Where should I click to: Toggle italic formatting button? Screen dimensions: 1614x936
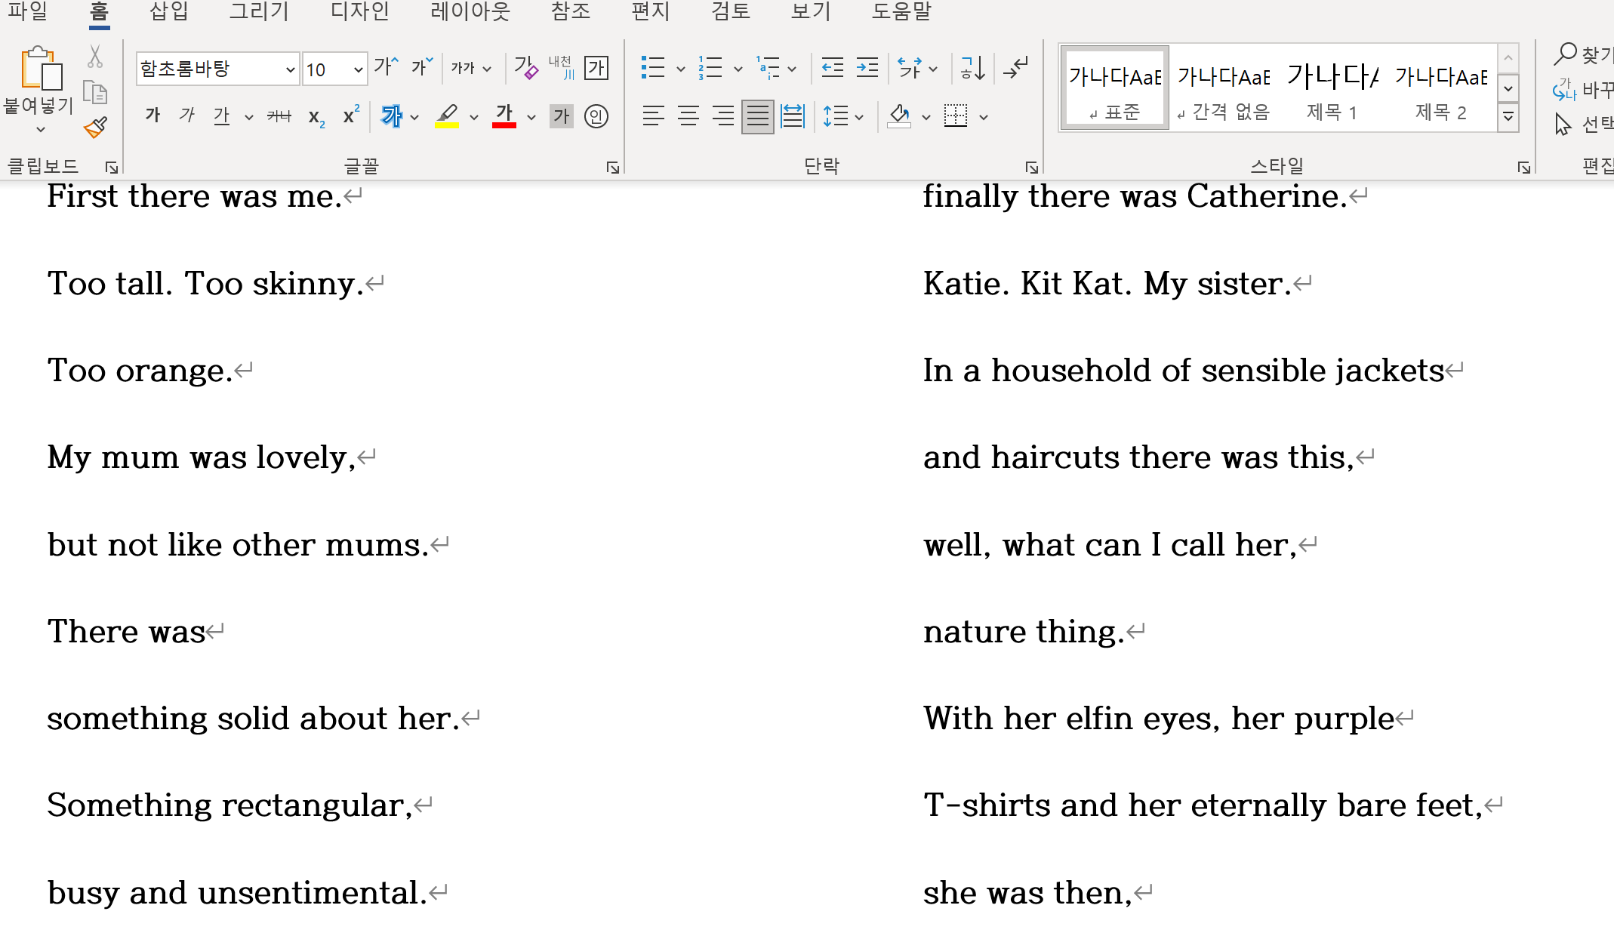(x=186, y=116)
